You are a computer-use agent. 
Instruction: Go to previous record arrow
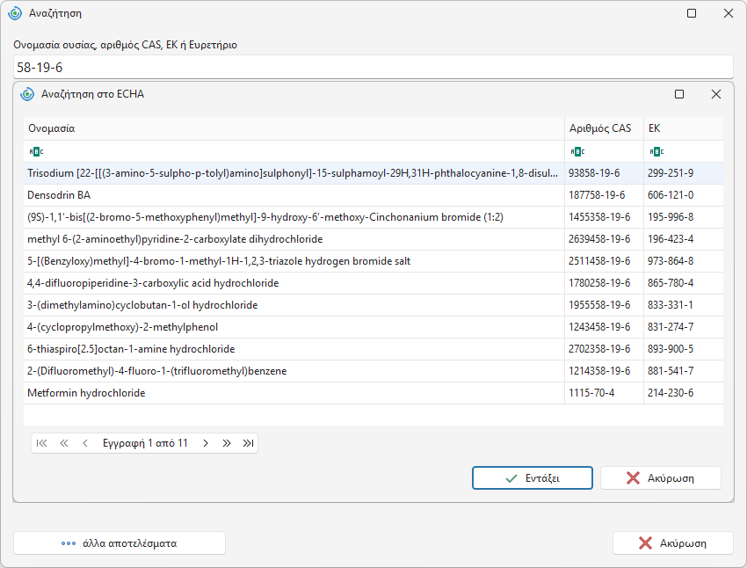(x=85, y=443)
